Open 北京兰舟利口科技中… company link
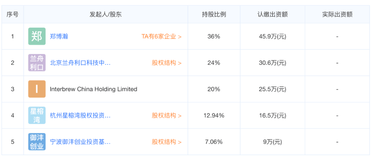The image size is (374, 163). (80, 63)
